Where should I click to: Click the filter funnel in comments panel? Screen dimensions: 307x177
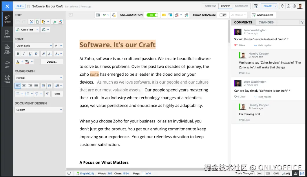pyautogui.click(x=302, y=22)
